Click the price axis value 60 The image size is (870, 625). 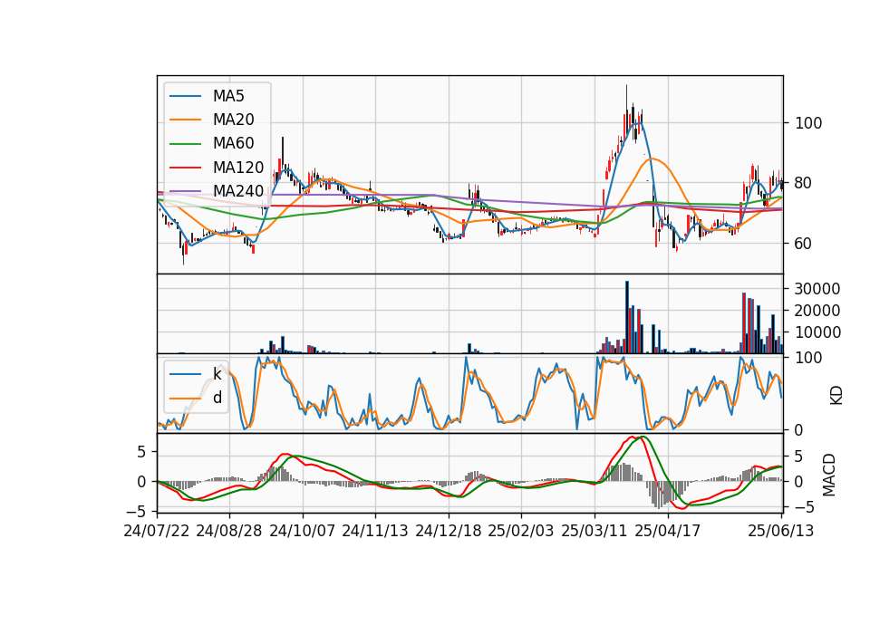pos(804,244)
